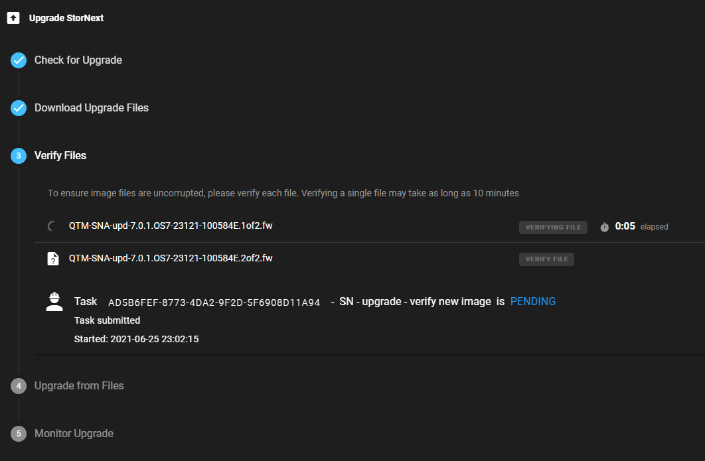Viewport: 705px width, 461px height.
Task: Click the Task submitted message
Action: (x=107, y=320)
